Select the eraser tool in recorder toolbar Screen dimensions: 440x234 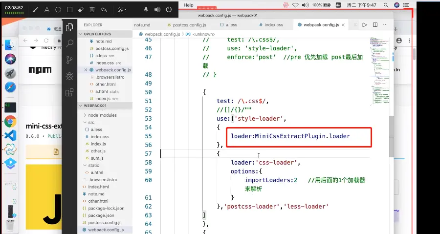click(81, 10)
